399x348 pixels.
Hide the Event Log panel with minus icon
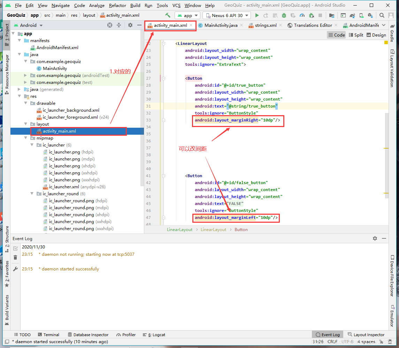tap(384, 238)
